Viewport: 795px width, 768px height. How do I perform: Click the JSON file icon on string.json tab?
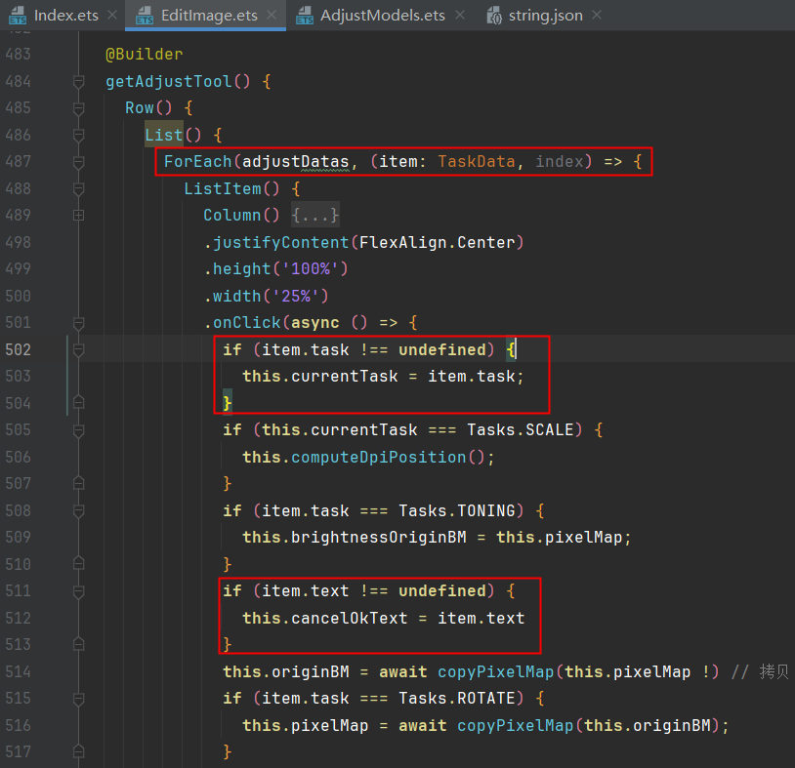point(493,16)
